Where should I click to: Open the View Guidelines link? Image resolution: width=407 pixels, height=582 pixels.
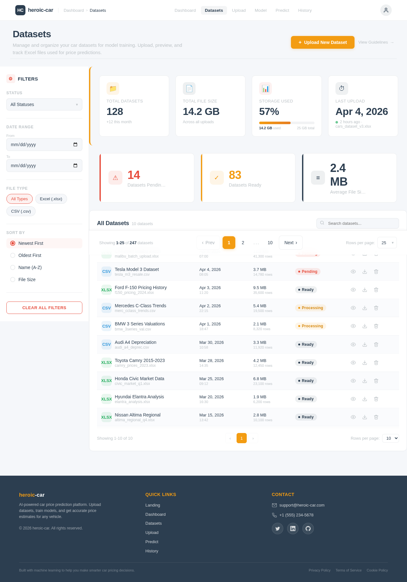[x=376, y=42]
